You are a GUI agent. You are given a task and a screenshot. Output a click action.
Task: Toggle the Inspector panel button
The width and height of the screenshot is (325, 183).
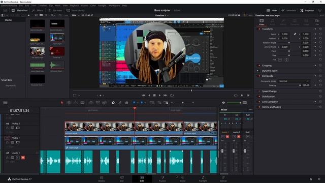307,10
